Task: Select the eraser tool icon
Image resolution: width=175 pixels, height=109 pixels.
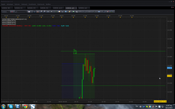Action: (x=108, y=11)
